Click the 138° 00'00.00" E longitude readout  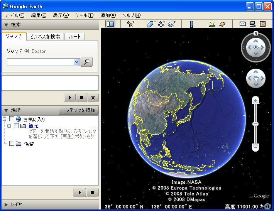171,207
